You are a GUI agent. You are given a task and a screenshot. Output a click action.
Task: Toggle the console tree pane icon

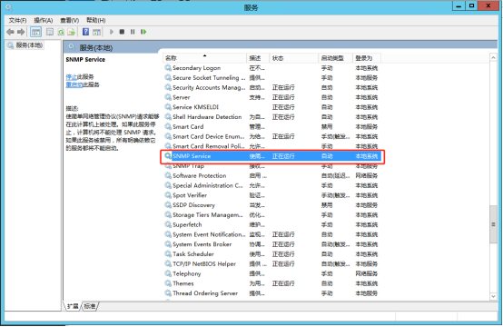(35, 32)
